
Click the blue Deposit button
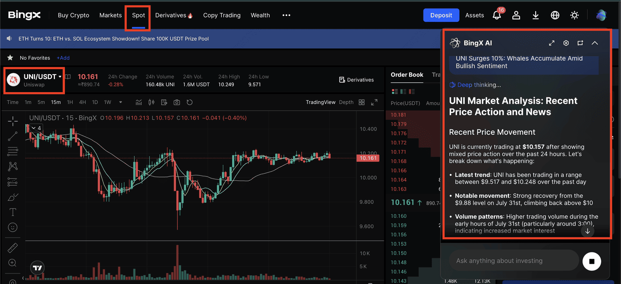pyautogui.click(x=441, y=15)
